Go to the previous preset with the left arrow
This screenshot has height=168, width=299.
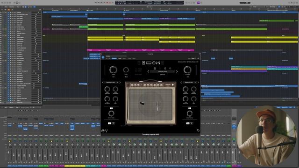[x=149, y=71]
